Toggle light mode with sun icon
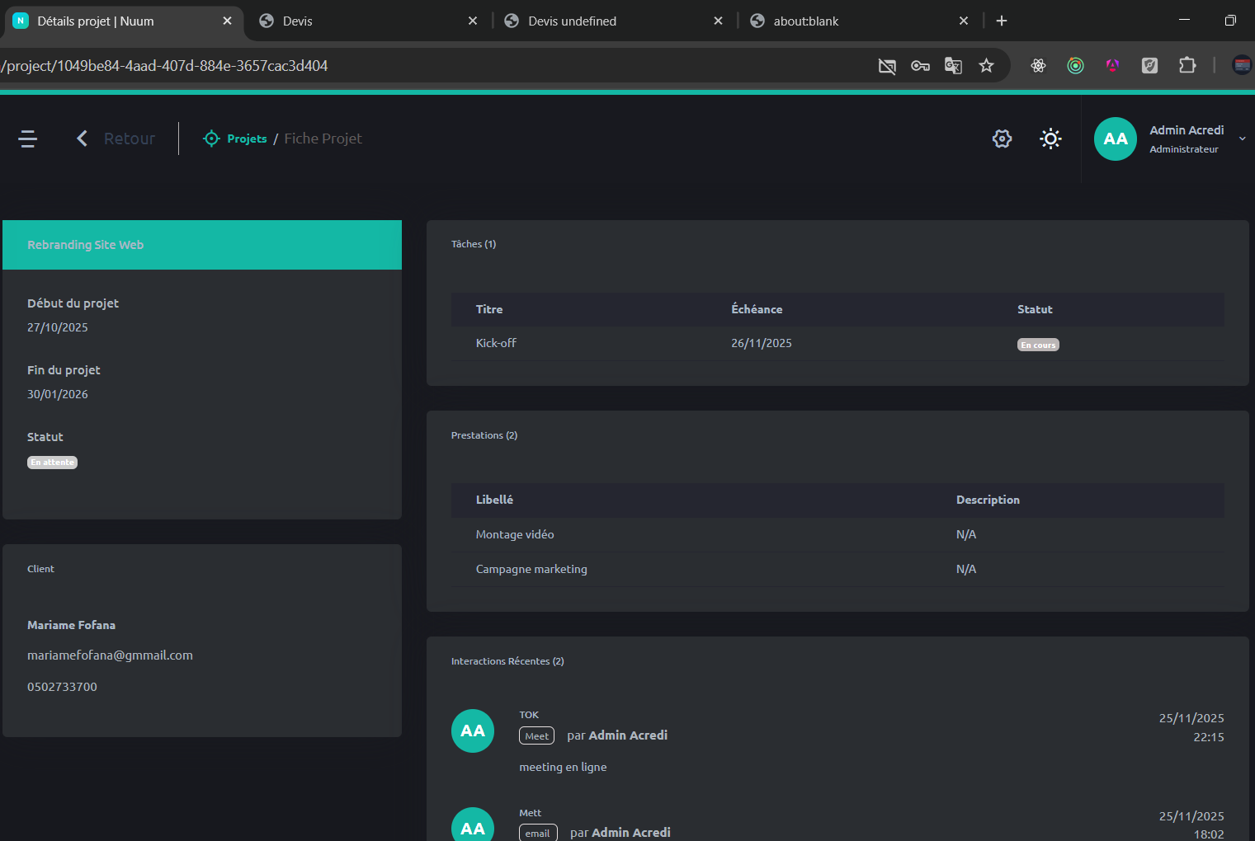The height and width of the screenshot is (841, 1255). coord(1050,139)
